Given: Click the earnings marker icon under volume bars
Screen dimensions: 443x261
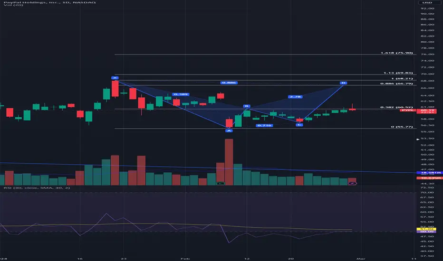Looking at the screenshot, I should [x=221, y=183].
